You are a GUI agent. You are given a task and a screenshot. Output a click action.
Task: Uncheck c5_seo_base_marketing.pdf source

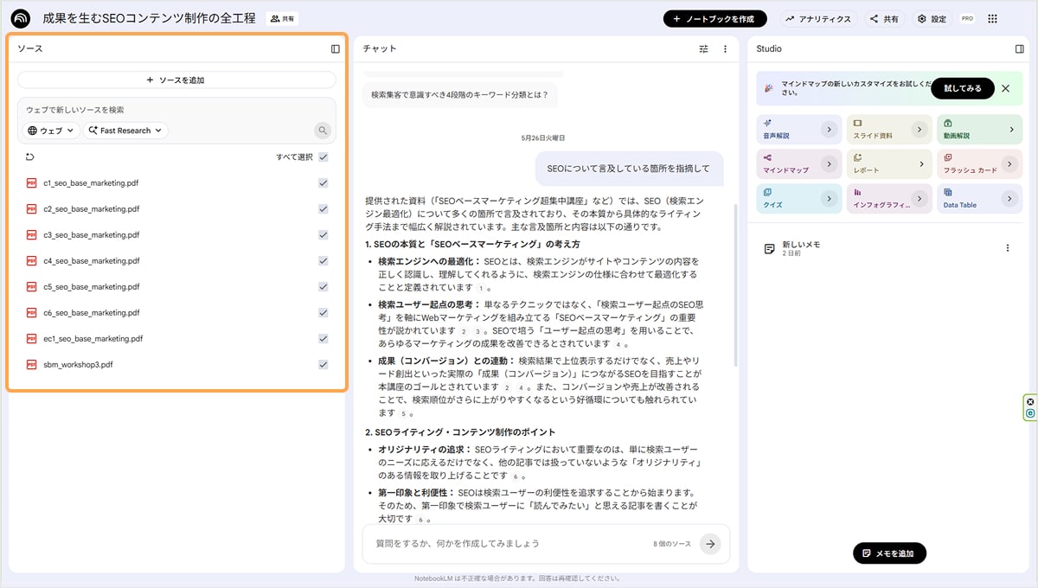pos(323,287)
